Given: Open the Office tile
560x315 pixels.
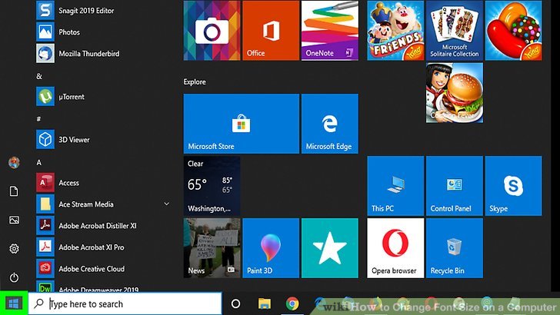Looking at the screenshot, I should point(271,30).
